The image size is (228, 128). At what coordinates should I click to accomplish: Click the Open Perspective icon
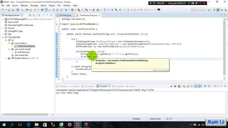click(x=209, y=10)
